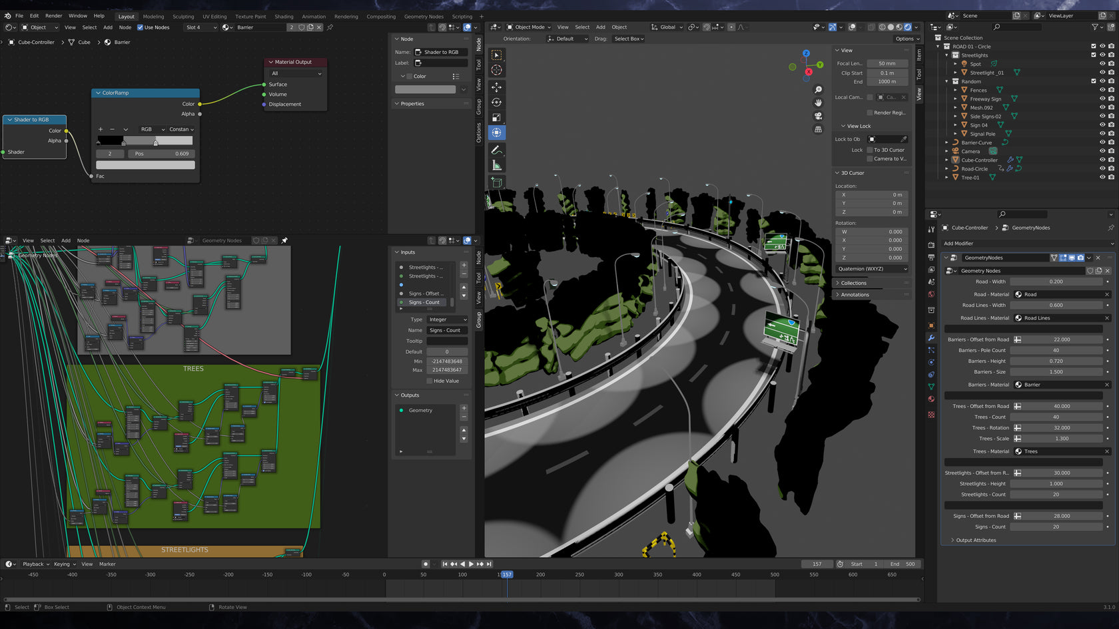Toggle X-ray mode in the viewport header
This screenshot has height=629, width=1119.
click(x=871, y=27)
